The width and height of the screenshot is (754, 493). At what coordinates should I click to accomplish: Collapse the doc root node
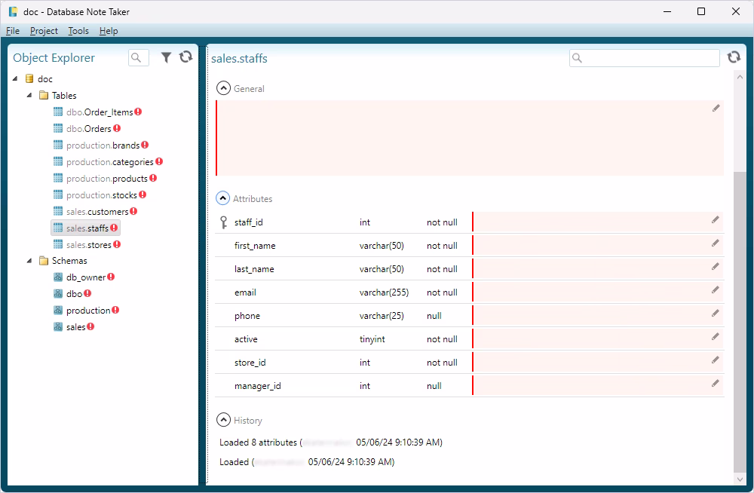tap(15, 78)
